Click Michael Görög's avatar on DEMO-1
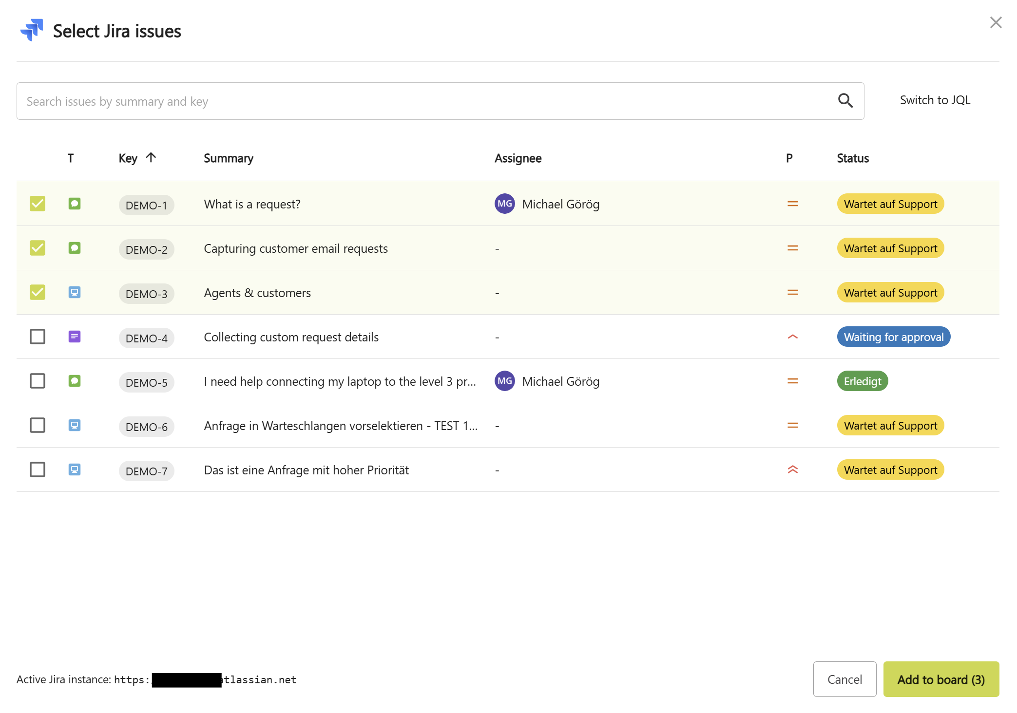Image resolution: width=1017 pixels, height=713 pixels. [505, 204]
